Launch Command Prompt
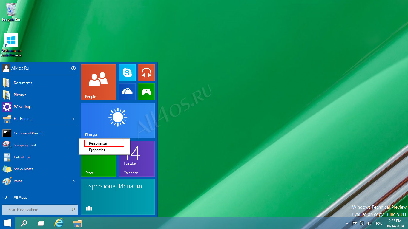 [x=40, y=133]
